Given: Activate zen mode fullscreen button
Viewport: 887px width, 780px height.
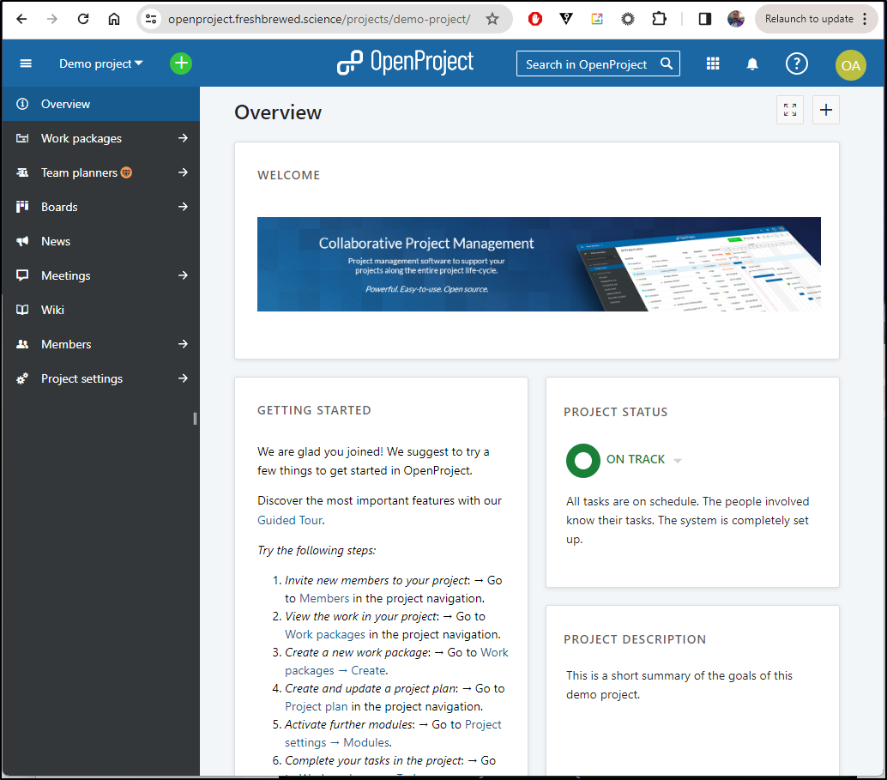Looking at the screenshot, I should coord(790,110).
